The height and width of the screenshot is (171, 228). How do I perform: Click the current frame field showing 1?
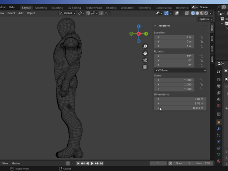158,163
